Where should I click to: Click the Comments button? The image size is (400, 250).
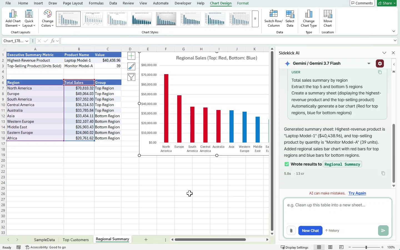[x=362, y=3]
